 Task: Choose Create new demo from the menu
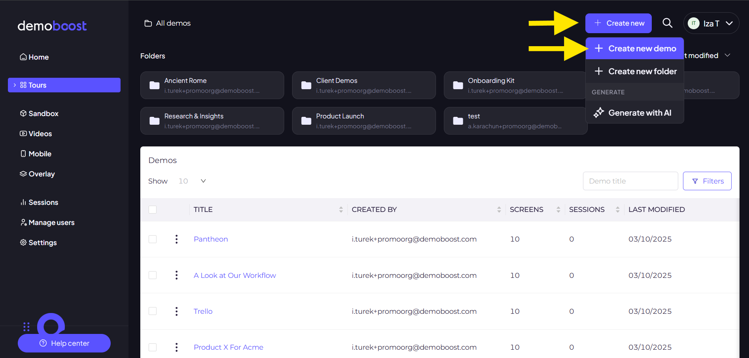coord(635,49)
